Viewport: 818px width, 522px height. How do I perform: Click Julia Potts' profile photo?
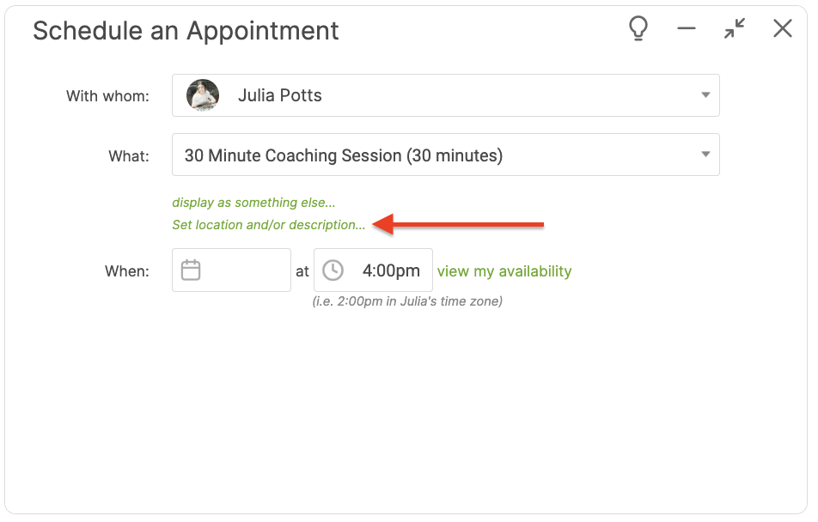(x=203, y=95)
